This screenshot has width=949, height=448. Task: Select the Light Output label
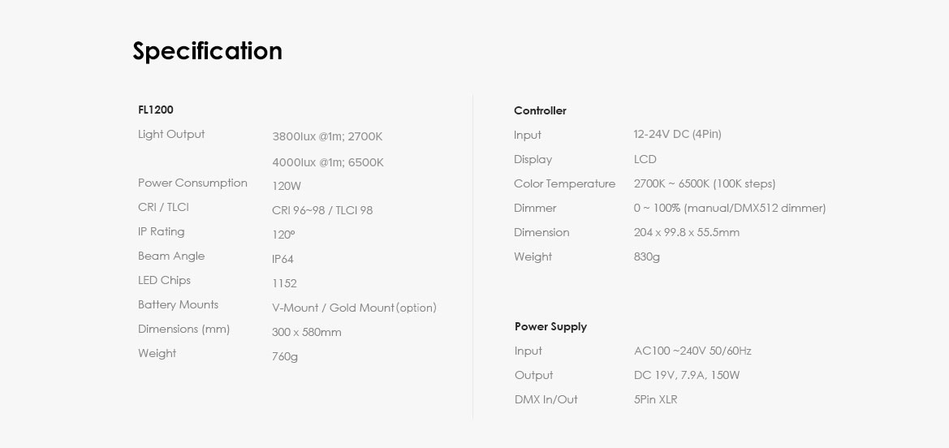[x=171, y=134]
